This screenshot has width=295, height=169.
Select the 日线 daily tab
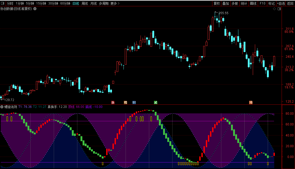coord(76,3)
